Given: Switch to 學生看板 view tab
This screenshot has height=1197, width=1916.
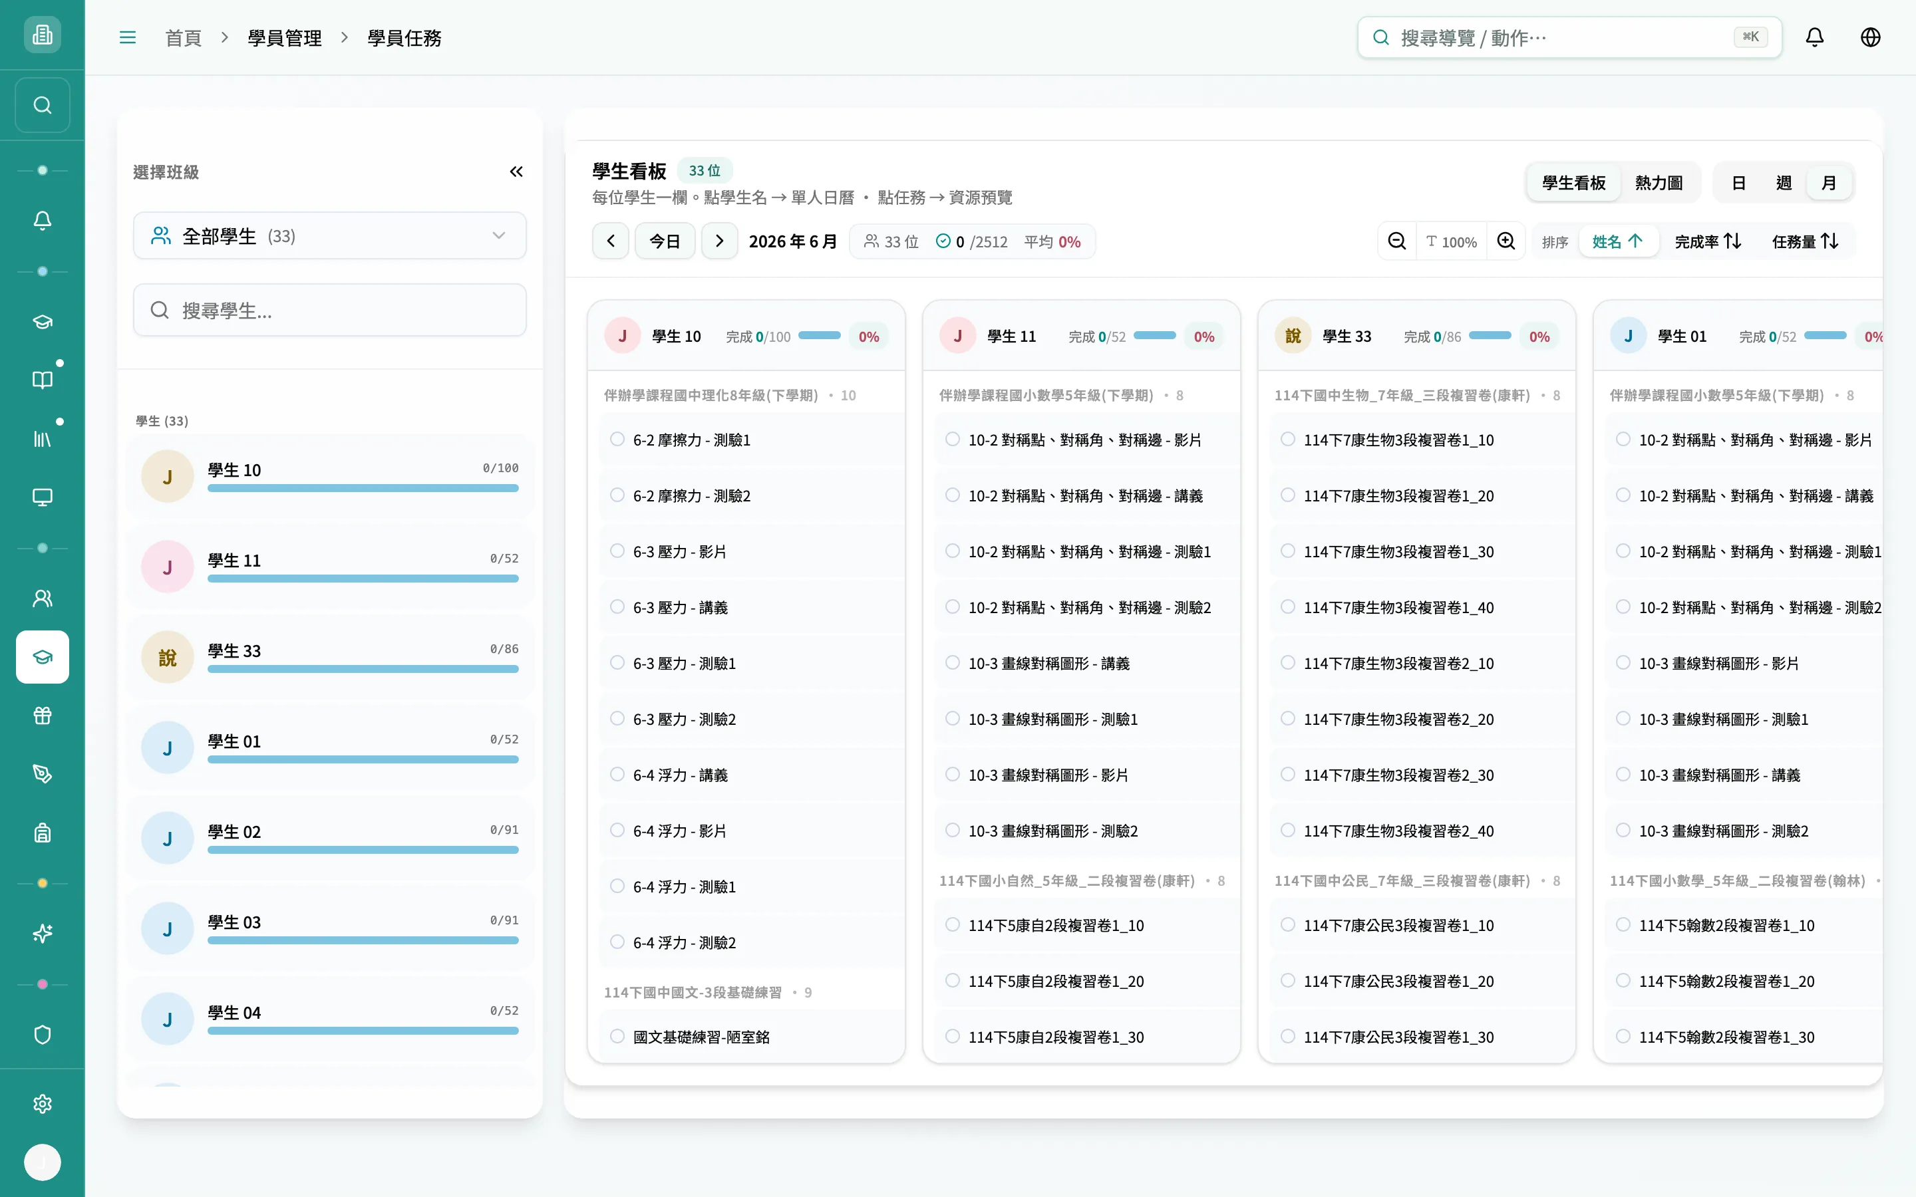Looking at the screenshot, I should pyautogui.click(x=1573, y=183).
